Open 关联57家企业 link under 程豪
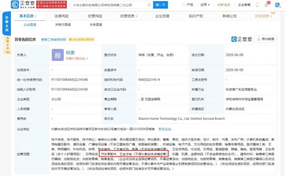The height and width of the screenshot is (176, 285). pyautogui.click(x=77, y=59)
